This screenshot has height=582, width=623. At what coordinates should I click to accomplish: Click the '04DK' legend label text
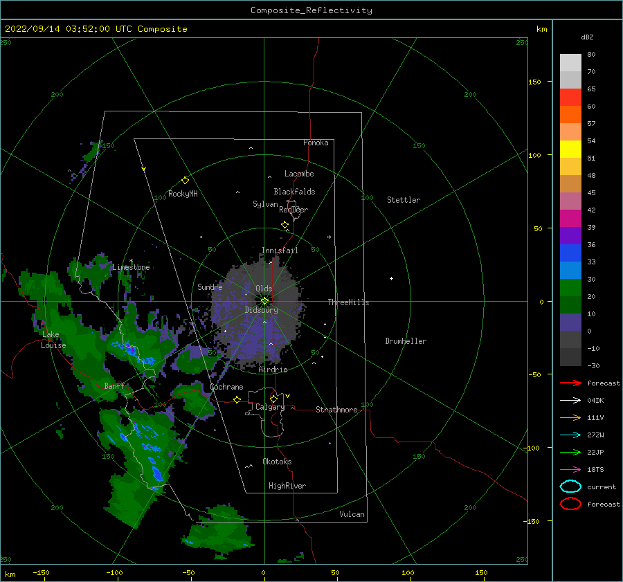[x=595, y=401]
